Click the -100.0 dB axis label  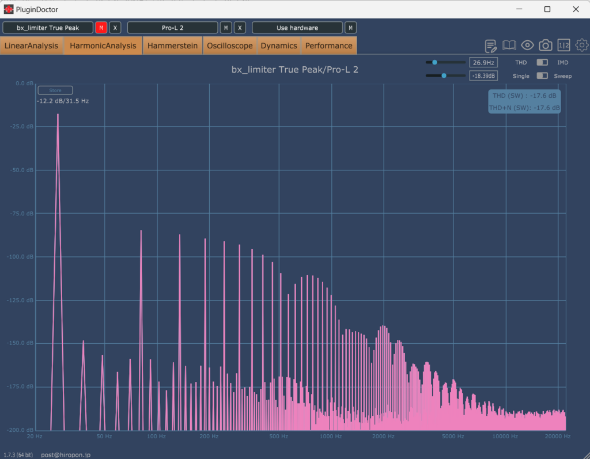[x=20, y=257]
